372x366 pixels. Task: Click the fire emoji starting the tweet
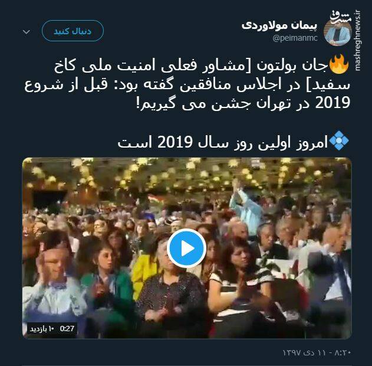[x=338, y=64]
